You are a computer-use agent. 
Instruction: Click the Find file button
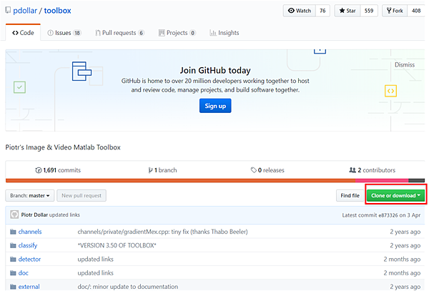tap(350, 195)
